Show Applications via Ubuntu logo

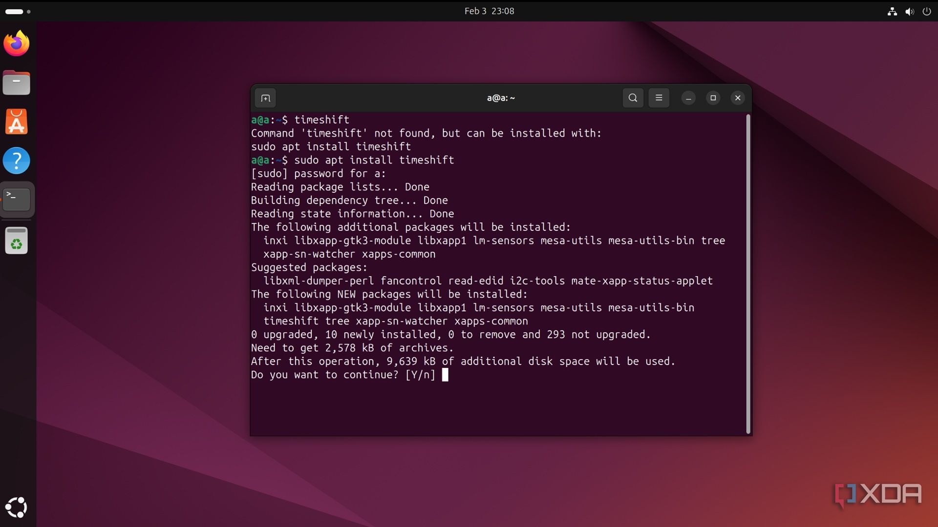(17, 507)
